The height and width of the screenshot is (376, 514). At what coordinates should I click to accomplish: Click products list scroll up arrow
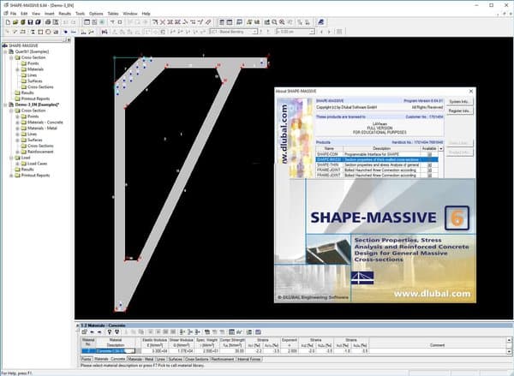click(441, 148)
